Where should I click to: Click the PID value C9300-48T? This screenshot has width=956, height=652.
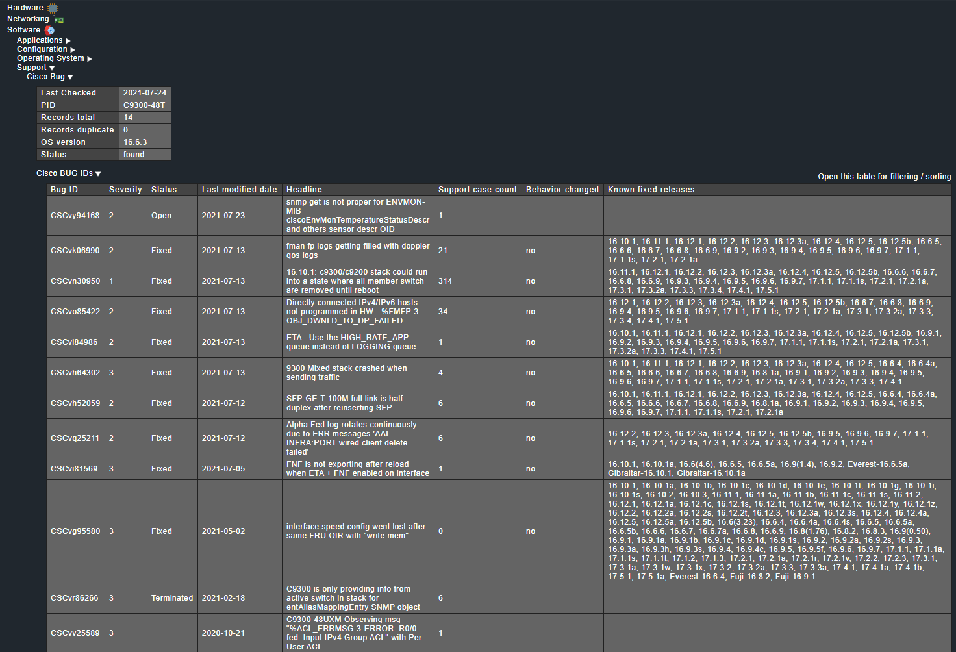tap(145, 105)
